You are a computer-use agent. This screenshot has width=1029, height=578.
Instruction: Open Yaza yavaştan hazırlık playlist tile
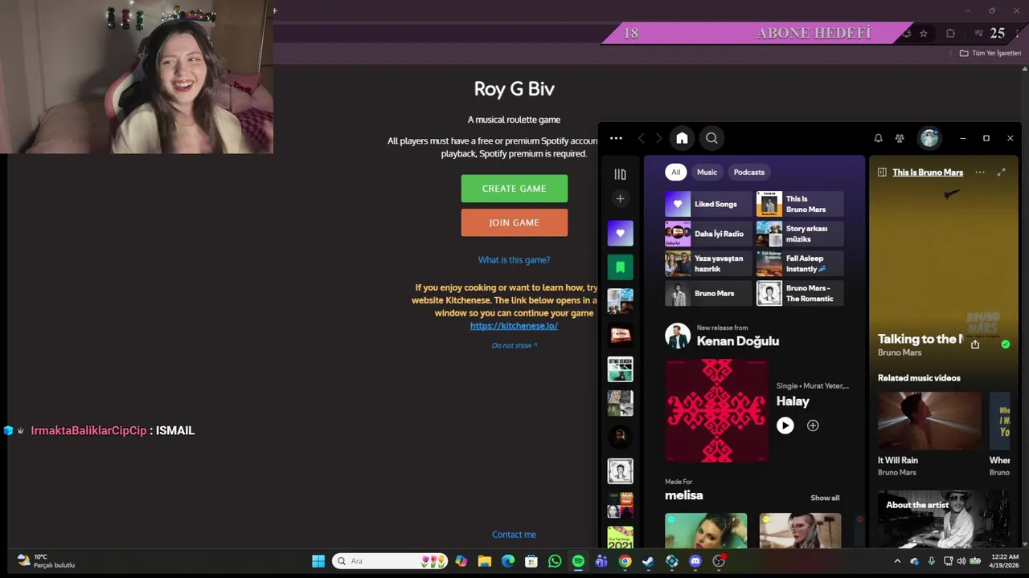708,263
